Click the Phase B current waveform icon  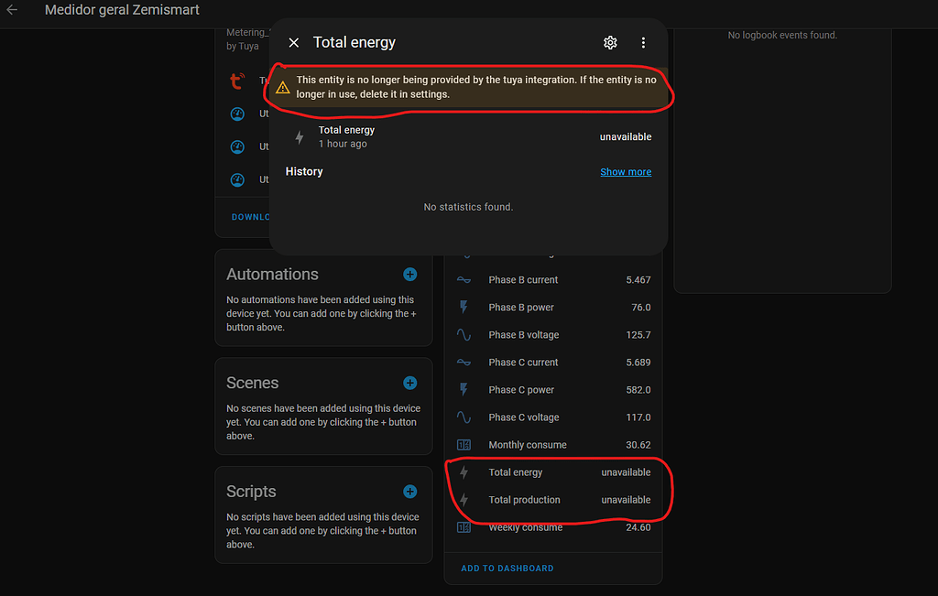pos(464,279)
